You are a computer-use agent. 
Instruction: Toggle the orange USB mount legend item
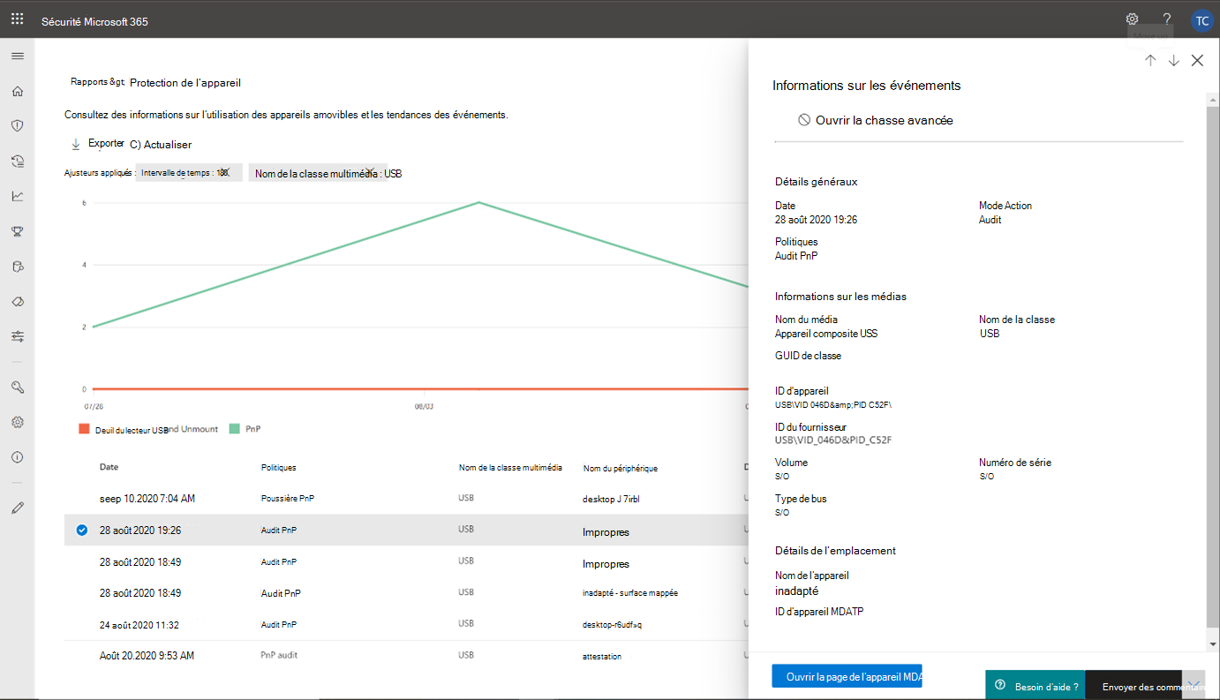148,429
